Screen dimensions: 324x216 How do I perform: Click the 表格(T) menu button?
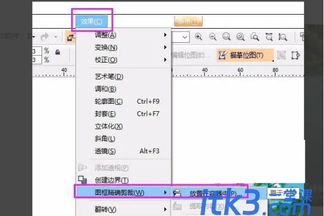[x=188, y=21]
